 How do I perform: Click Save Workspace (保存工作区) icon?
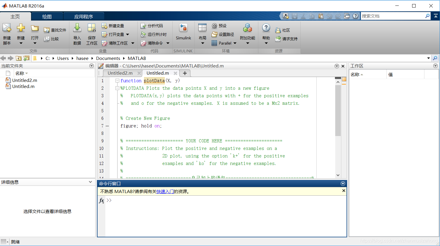pyautogui.click(x=92, y=28)
